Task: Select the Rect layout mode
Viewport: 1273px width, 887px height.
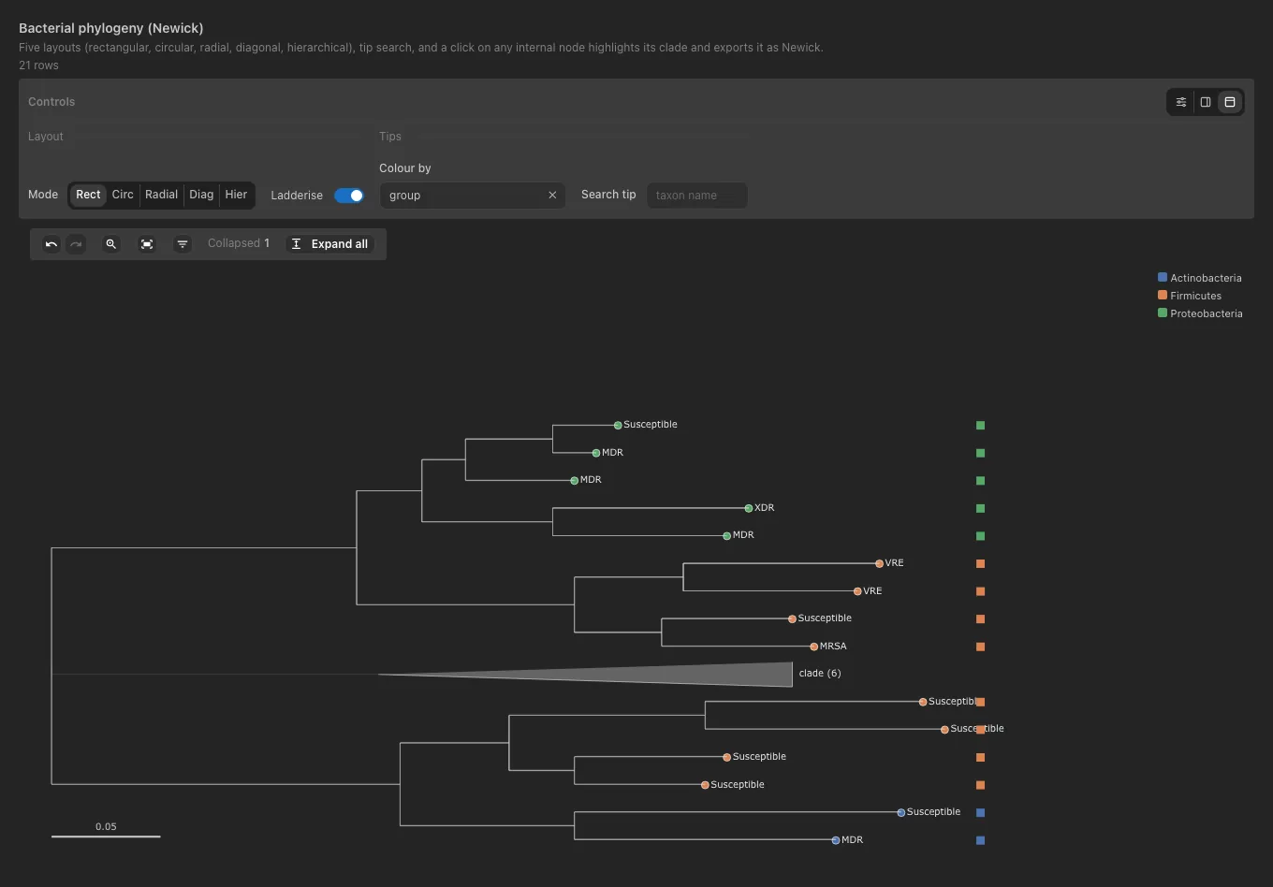Action: point(88,195)
